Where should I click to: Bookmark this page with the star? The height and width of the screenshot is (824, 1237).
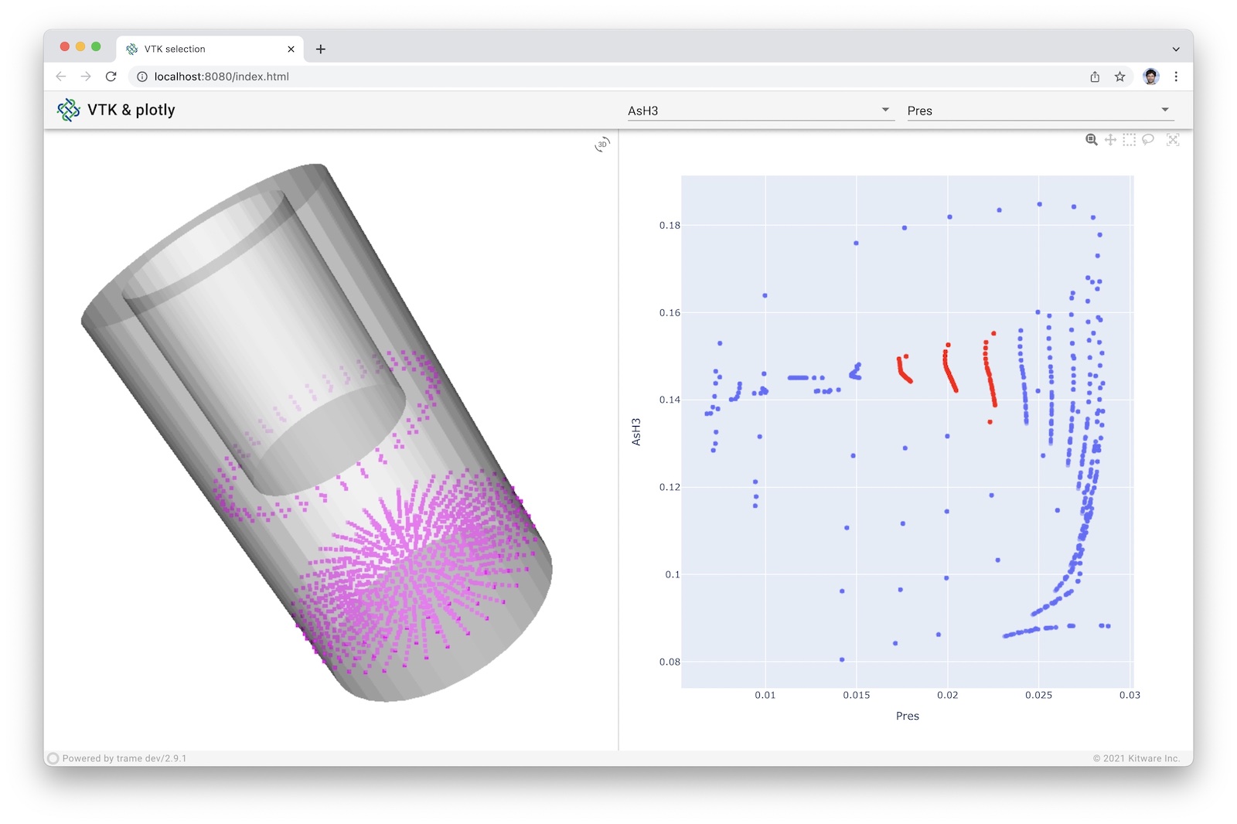pyautogui.click(x=1119, y=77)
